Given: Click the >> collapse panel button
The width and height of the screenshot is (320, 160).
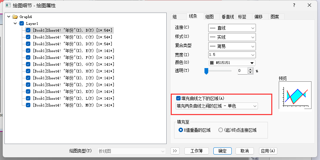Looking at the screenshot, I should (x=175, y=151).
